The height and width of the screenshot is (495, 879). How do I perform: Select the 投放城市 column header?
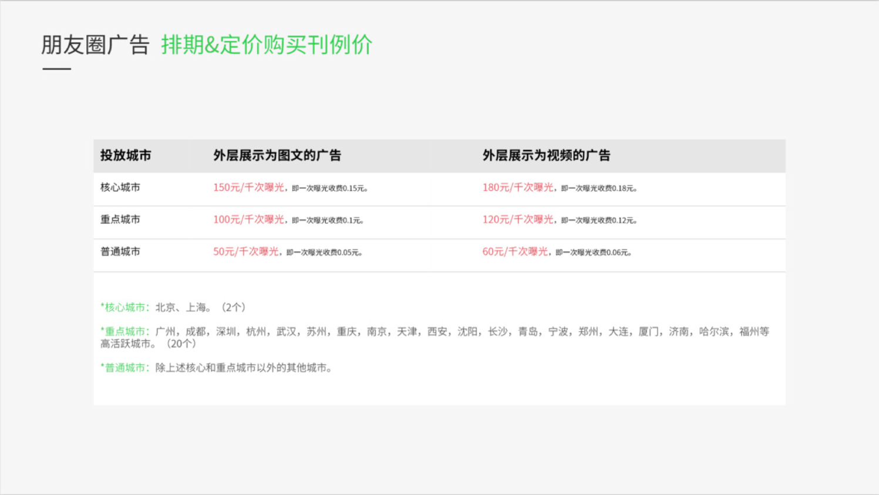[x=126, y=156]
